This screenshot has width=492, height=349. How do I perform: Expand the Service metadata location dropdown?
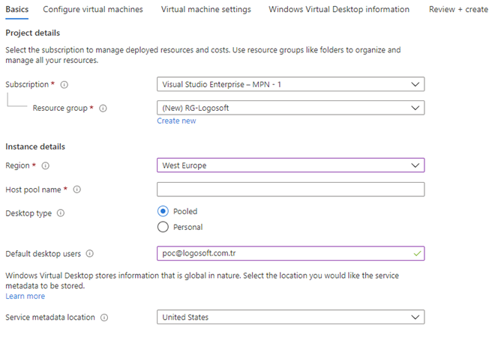coord(290,318)
